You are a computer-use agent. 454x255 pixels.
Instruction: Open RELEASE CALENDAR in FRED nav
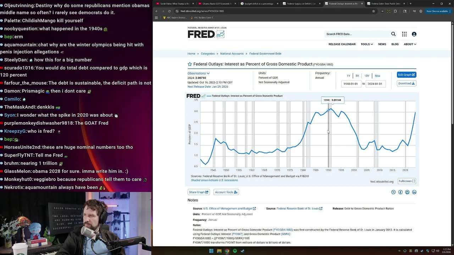pyautogui.click(x=342, y=44)
